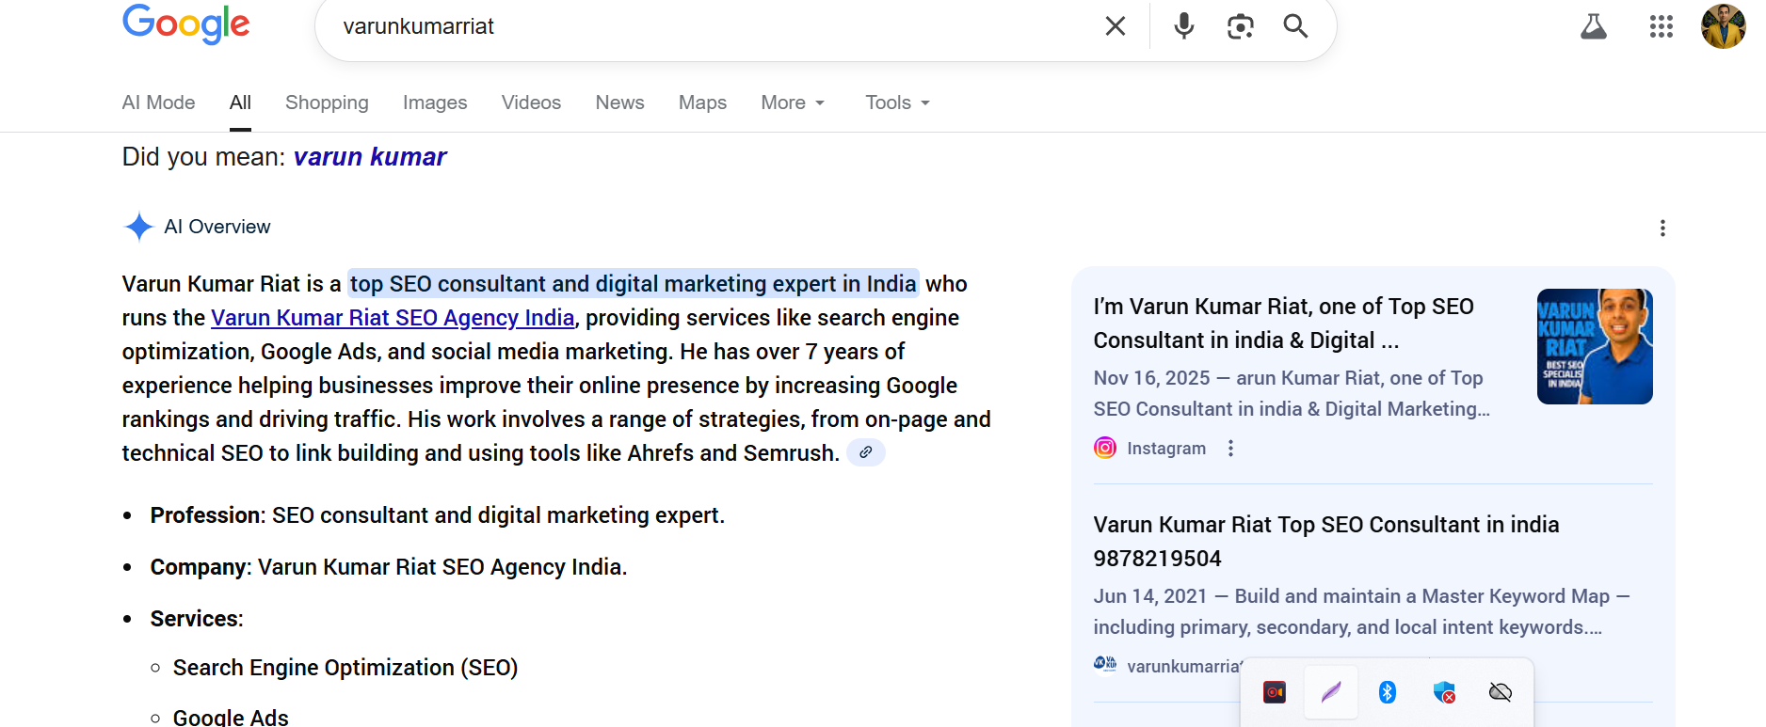The height and width of the screenshot is (727, 1766).
Task: Click the Profession bullet text
Action: (x=437, y=515)
